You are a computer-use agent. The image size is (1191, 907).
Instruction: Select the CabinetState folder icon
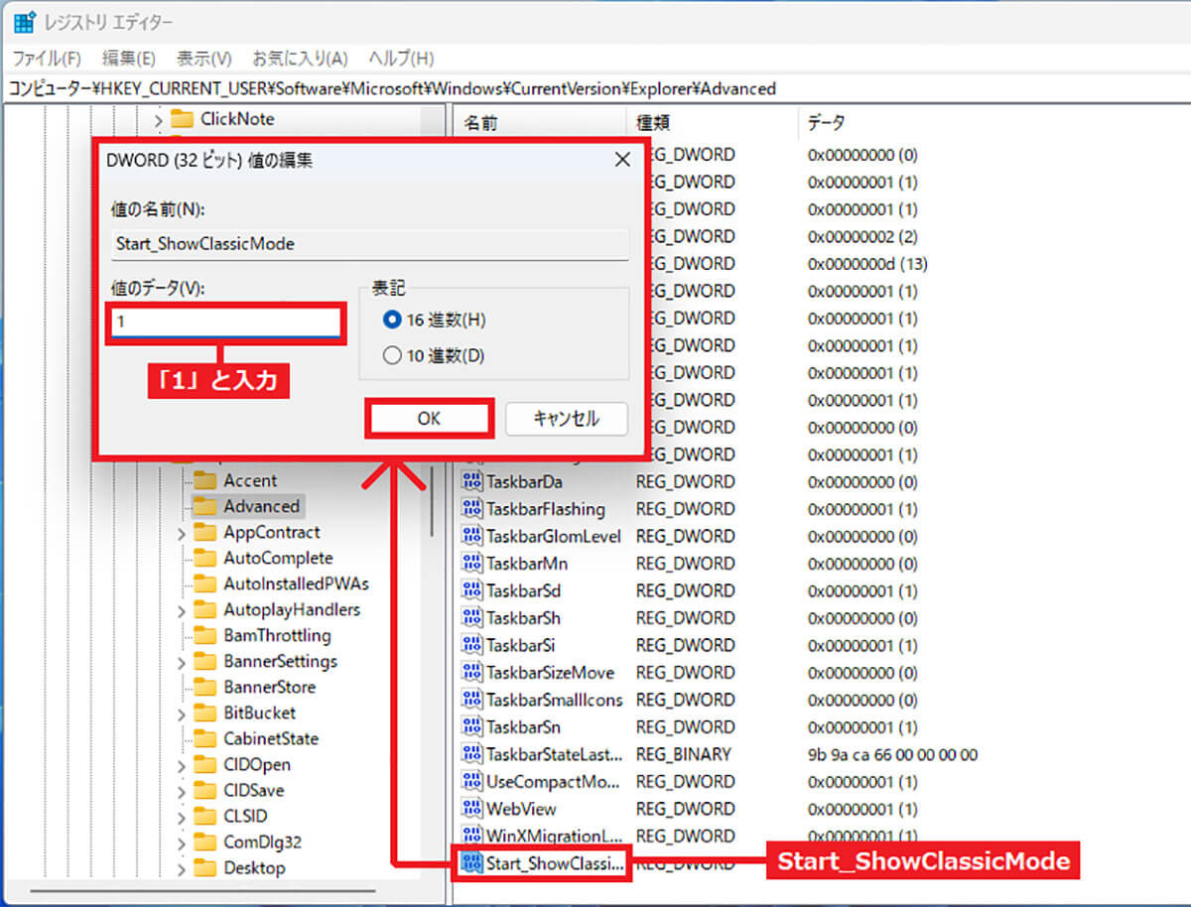204,738
